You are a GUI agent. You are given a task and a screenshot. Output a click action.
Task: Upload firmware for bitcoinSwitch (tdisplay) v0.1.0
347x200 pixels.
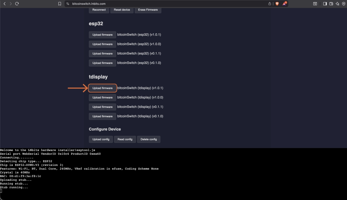[102, 116]
